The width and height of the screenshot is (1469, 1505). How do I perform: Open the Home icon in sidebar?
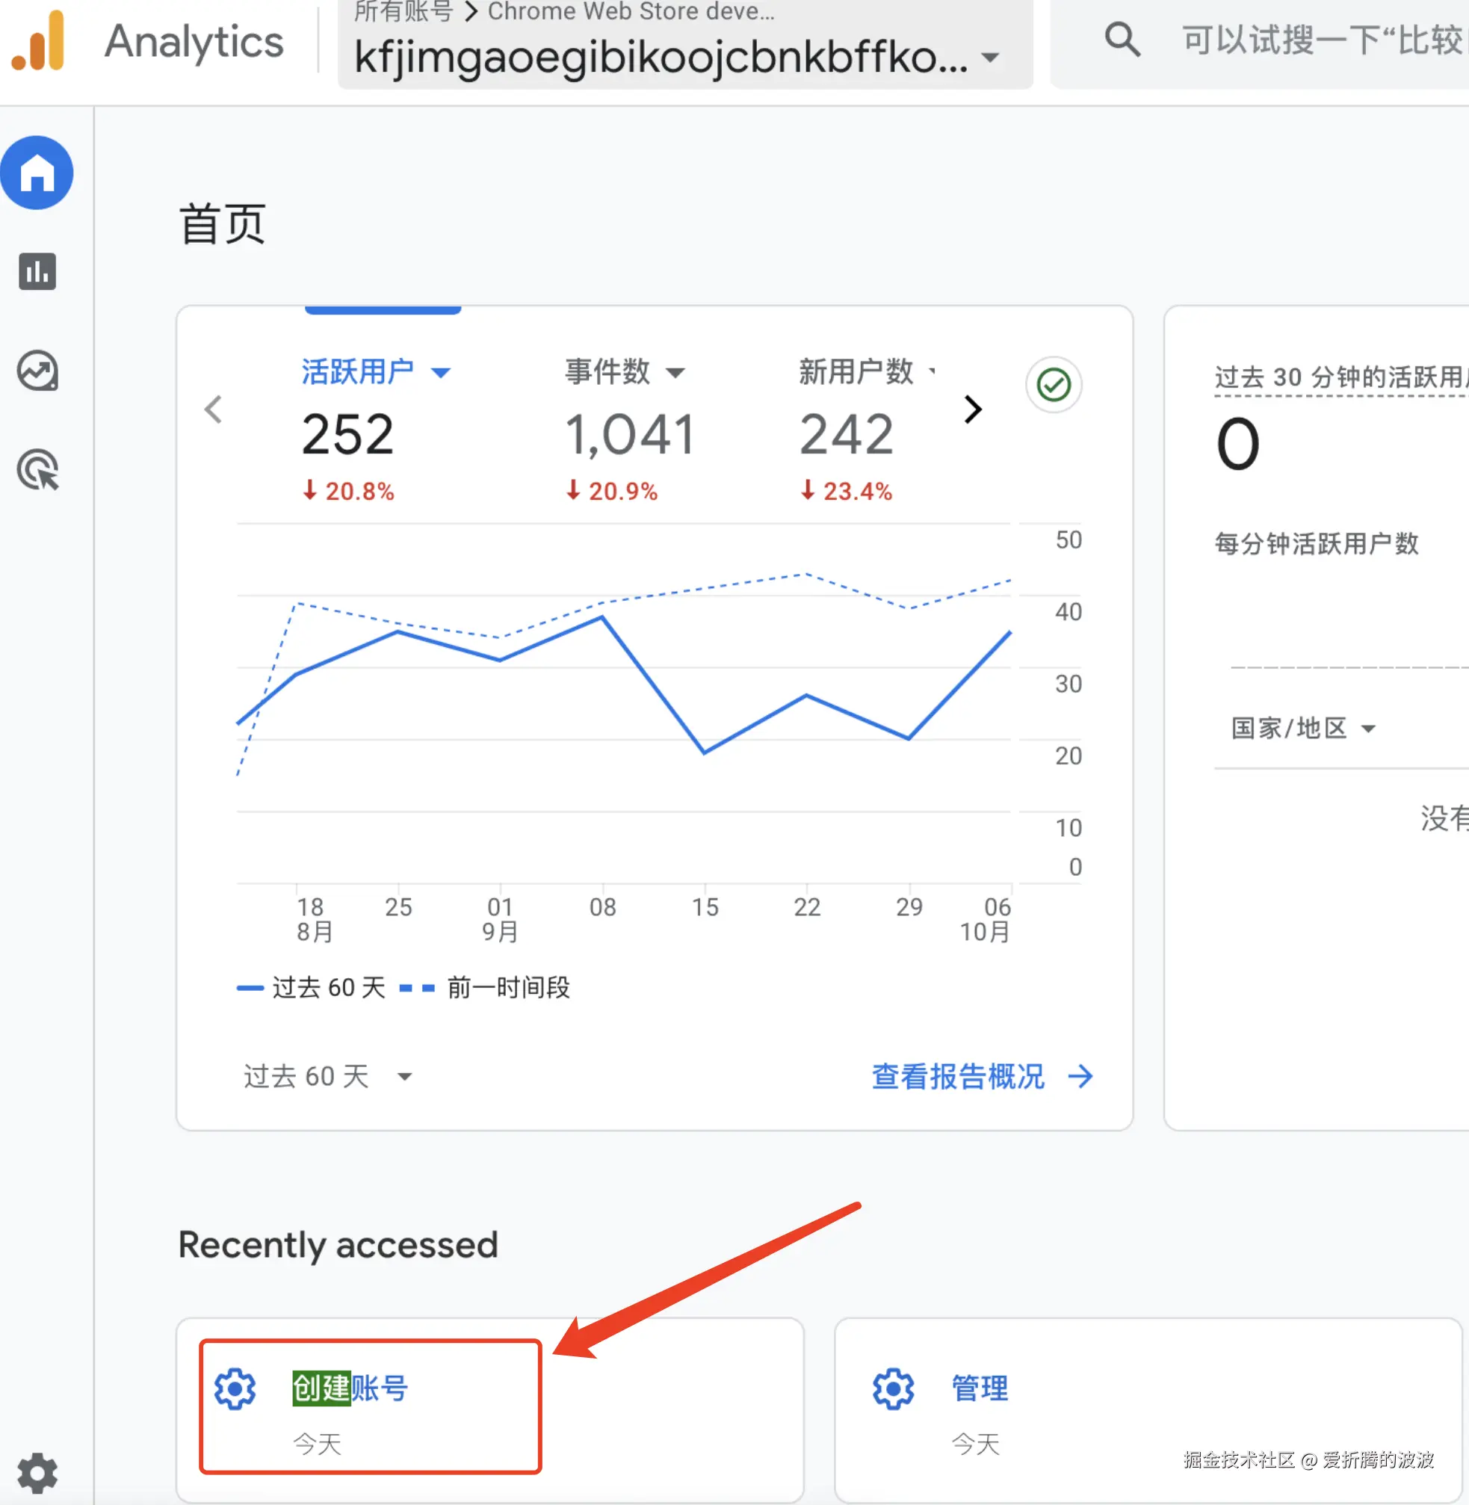tap(37, 173)
